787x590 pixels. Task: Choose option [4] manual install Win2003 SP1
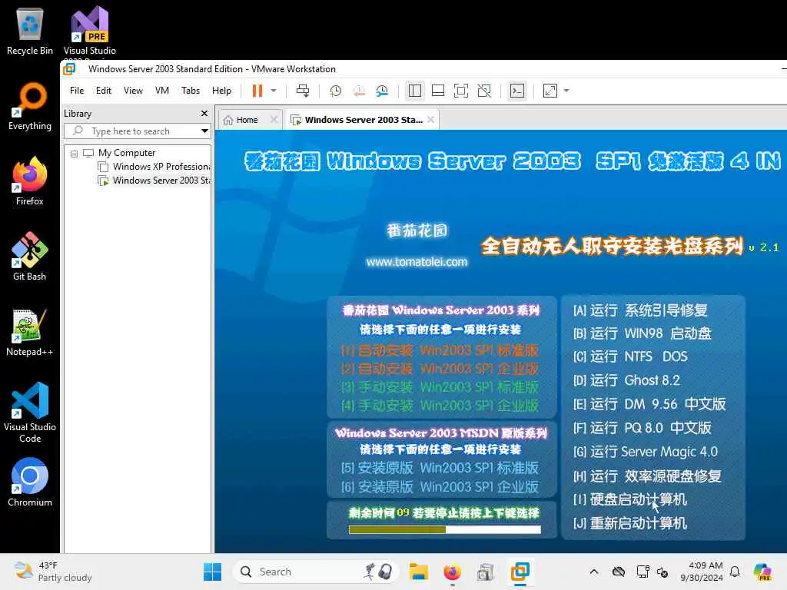[440, 406]
